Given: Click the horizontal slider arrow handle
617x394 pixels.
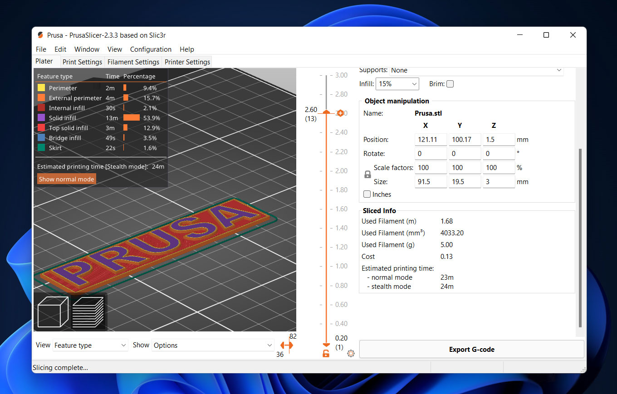Looking at the screenshot, I should click(287, 345).
